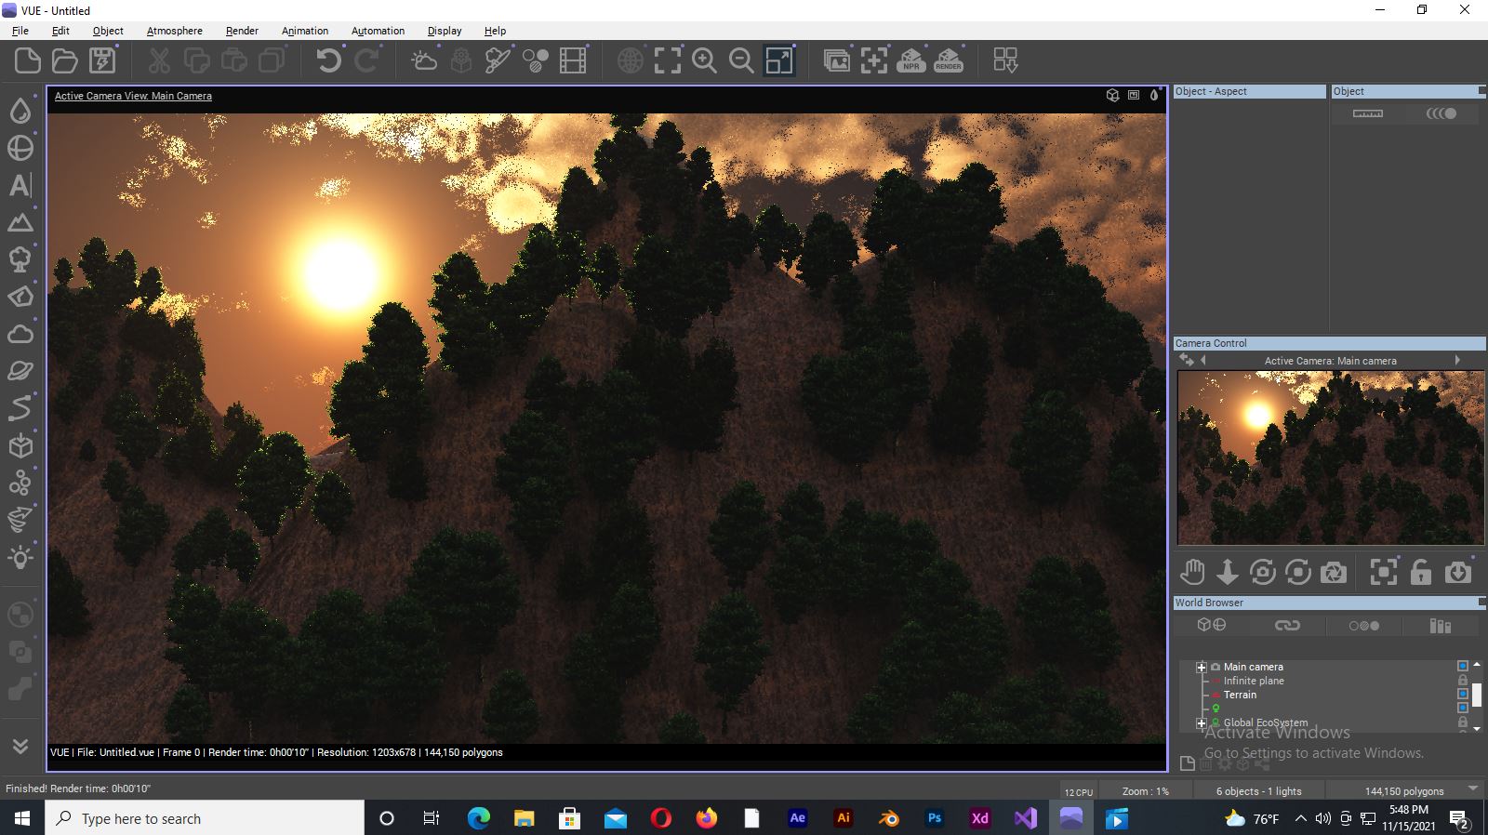Create a terrain with the mountain icon
Image resolution: width=1488 pixels, height=835 pixels.
(x=20, y=222)
